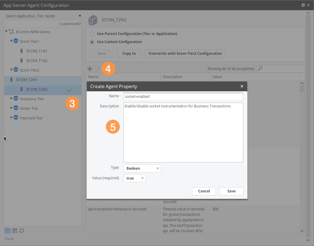The height and width of the screenshot is (246, 314).
Task: Click the Name input field in the dialog
Action: point(183,96)
